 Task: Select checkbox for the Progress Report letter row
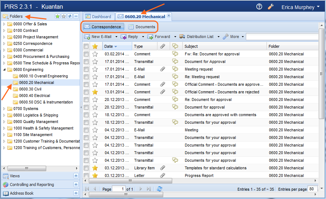pyautogui.click(x=86, y=175)
